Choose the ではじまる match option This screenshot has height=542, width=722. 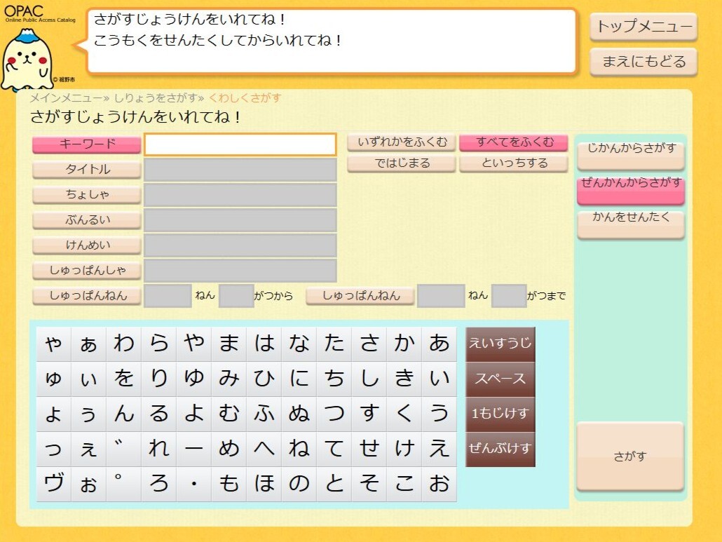point(402,163)
